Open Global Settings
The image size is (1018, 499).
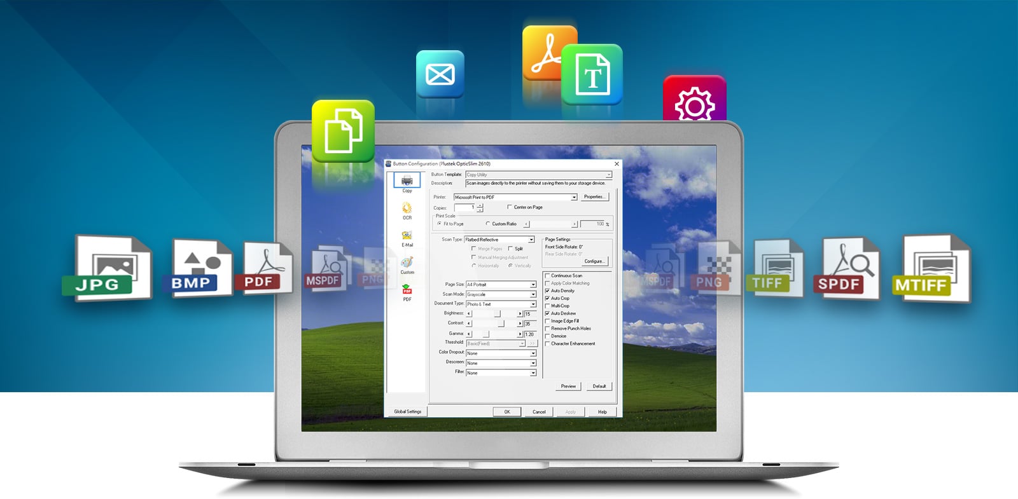407,412
